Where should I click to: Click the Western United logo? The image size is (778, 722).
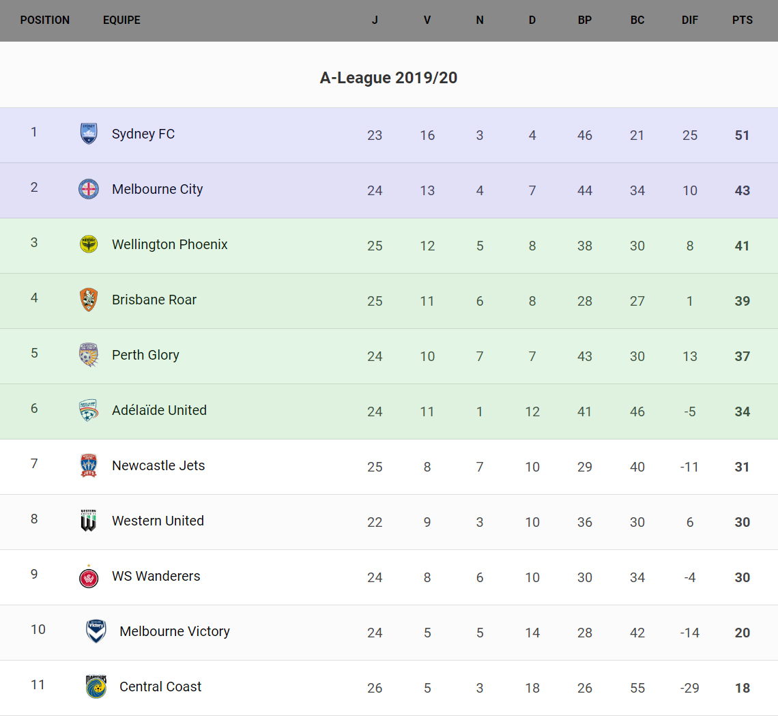[x=89, y=521]
